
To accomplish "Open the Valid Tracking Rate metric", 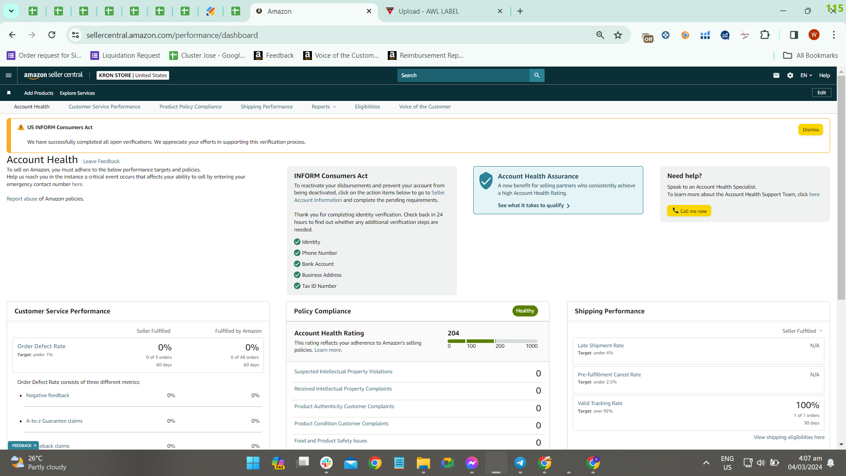I will [600, 403].
